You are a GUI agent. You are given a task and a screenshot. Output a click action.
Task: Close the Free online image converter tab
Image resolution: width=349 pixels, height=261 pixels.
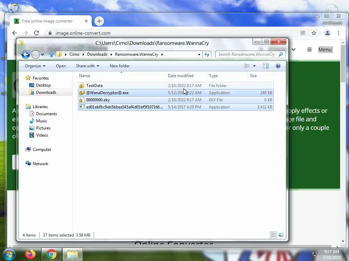[86, 21]
